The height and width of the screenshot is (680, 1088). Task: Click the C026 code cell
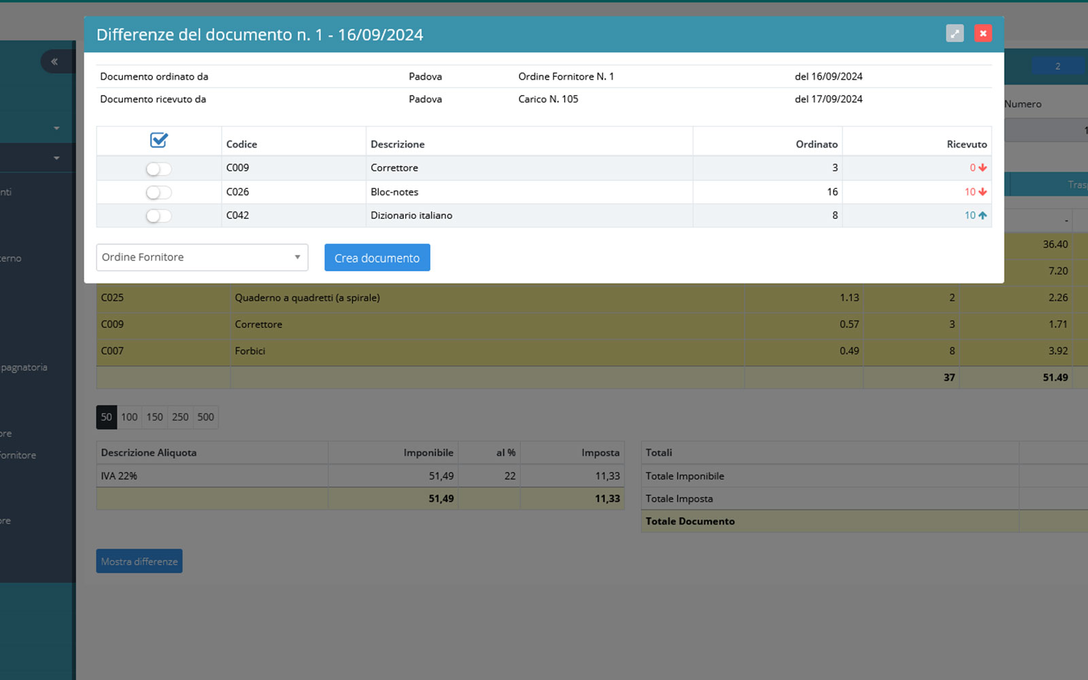click(294, 192)
